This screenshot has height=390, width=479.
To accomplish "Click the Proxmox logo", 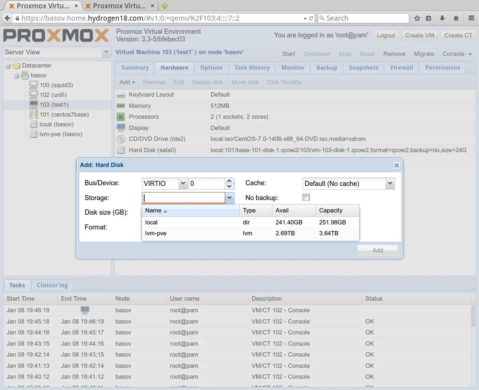I will point(56,36).
